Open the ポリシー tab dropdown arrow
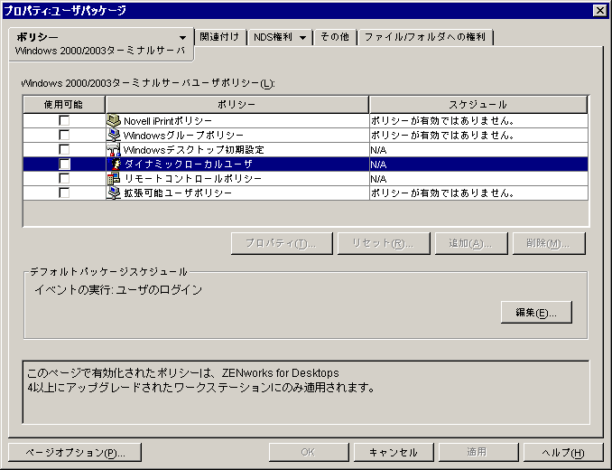This screenshot has height=470, width=612. pyautogui.click(x=182, y=37)
